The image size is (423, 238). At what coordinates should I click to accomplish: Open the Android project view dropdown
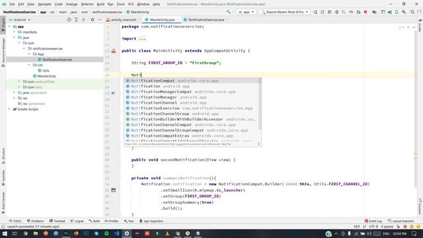(20, 20)
